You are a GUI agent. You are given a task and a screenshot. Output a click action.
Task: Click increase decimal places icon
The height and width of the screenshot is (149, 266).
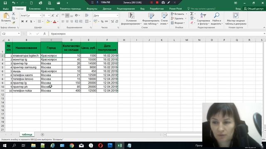point(112,22)
